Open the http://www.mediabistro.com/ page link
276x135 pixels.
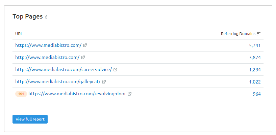click(47, 58)
